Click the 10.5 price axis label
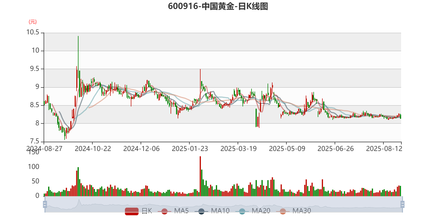436x218 pixels. click(x=33, y=32)
